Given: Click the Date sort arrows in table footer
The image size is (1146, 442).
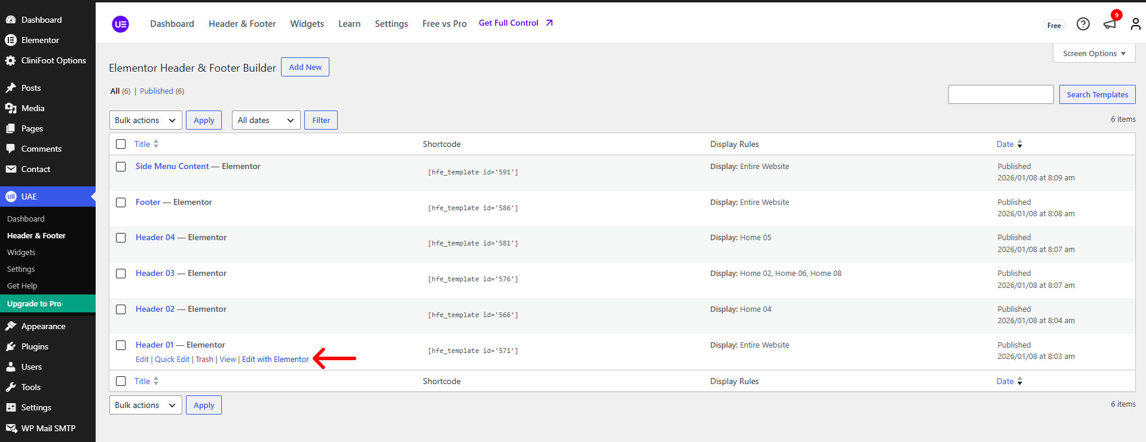Looking at the screenshot, I should pyautogui.click(x=1020, y=381).
